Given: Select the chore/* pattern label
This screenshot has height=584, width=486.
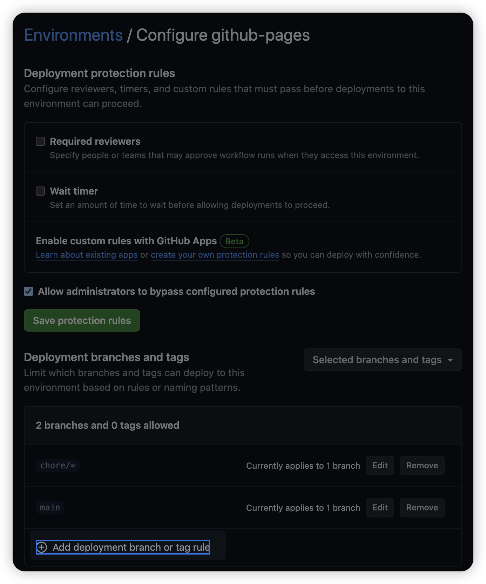Looking at the screenshot, I should 58,466.
